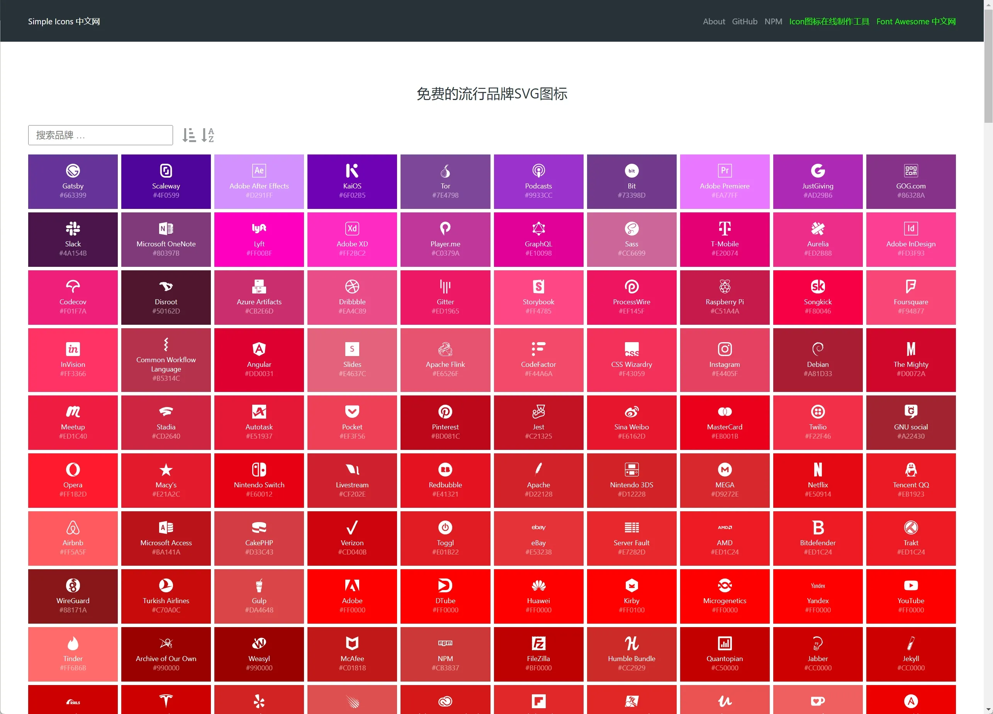Click the Turkish Airlines label

point(166,600)
